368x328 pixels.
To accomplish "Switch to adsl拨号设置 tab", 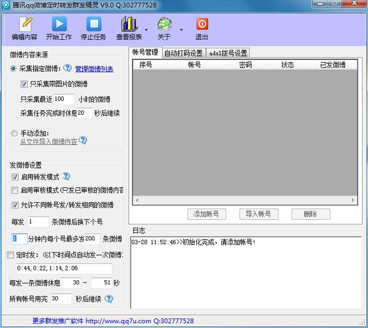I will coord(228,53).
